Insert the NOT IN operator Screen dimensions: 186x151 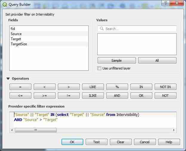pyautogui.click(x=165, y=87)
